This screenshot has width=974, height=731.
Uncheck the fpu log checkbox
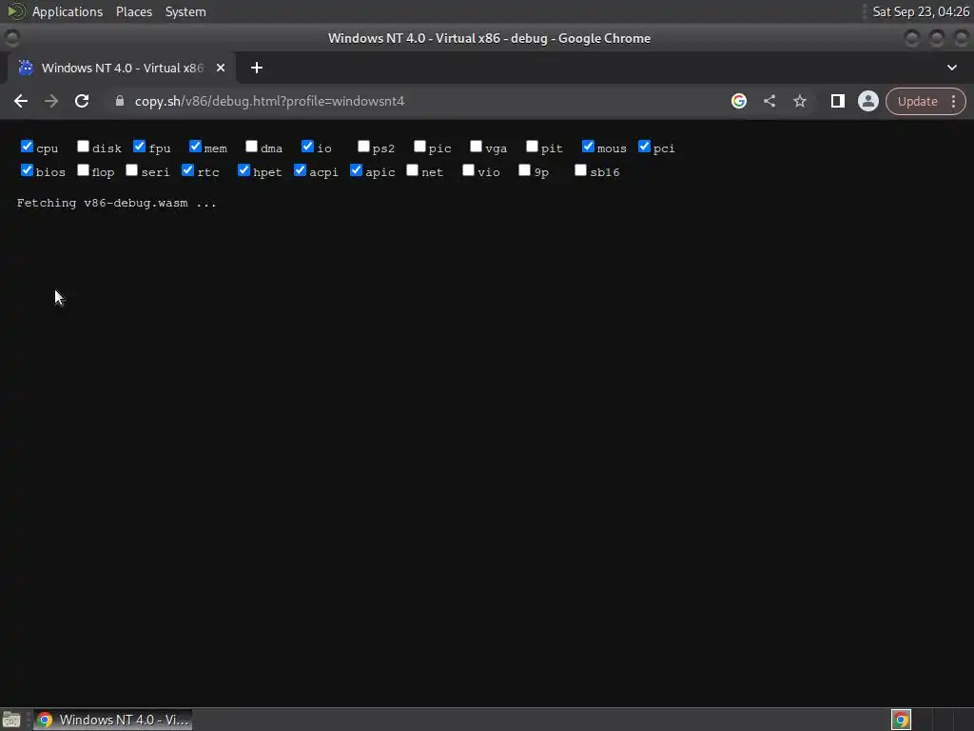click(139, 146)
